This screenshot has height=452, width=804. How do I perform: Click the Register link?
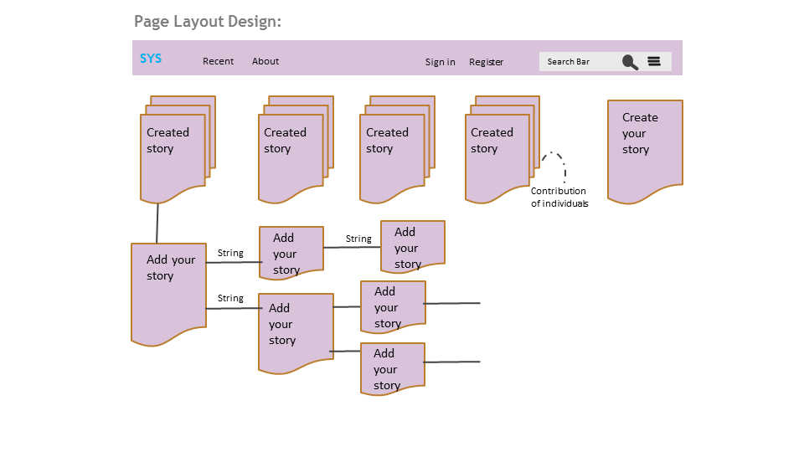pyautogui.click(x=487, y=62)
